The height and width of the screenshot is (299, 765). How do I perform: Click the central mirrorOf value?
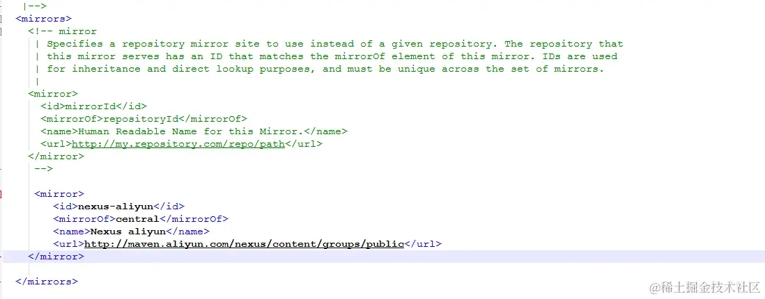(137, 219)
